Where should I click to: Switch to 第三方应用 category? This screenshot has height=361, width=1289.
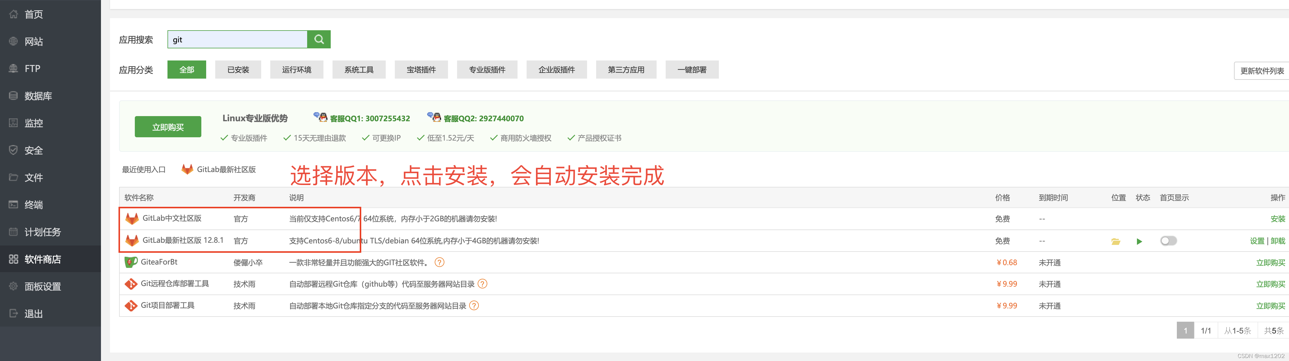click(625, 70)
